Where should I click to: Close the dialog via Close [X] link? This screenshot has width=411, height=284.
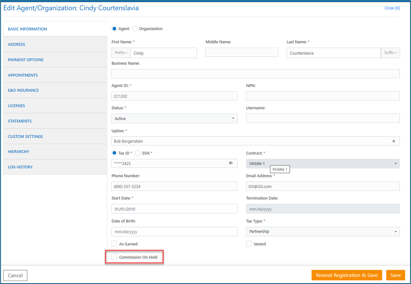point(392,8)
